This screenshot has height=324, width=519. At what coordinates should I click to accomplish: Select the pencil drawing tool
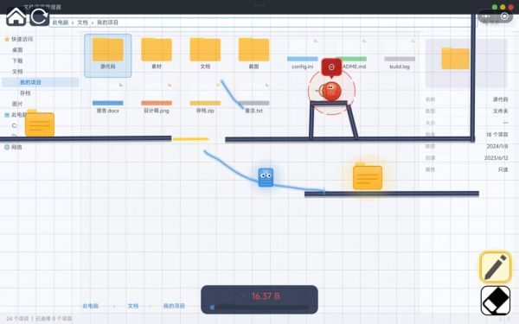(496, 267)
